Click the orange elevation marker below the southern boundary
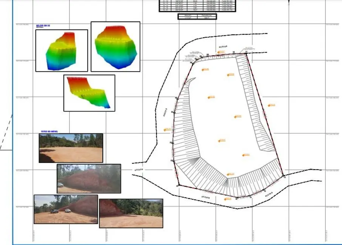This screenshot has width=342, height=245. pyautogui.click(x=227, y=198)
